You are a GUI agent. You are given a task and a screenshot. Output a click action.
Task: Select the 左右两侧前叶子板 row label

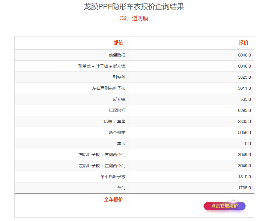pyautogui.click(x=109, y=88)
